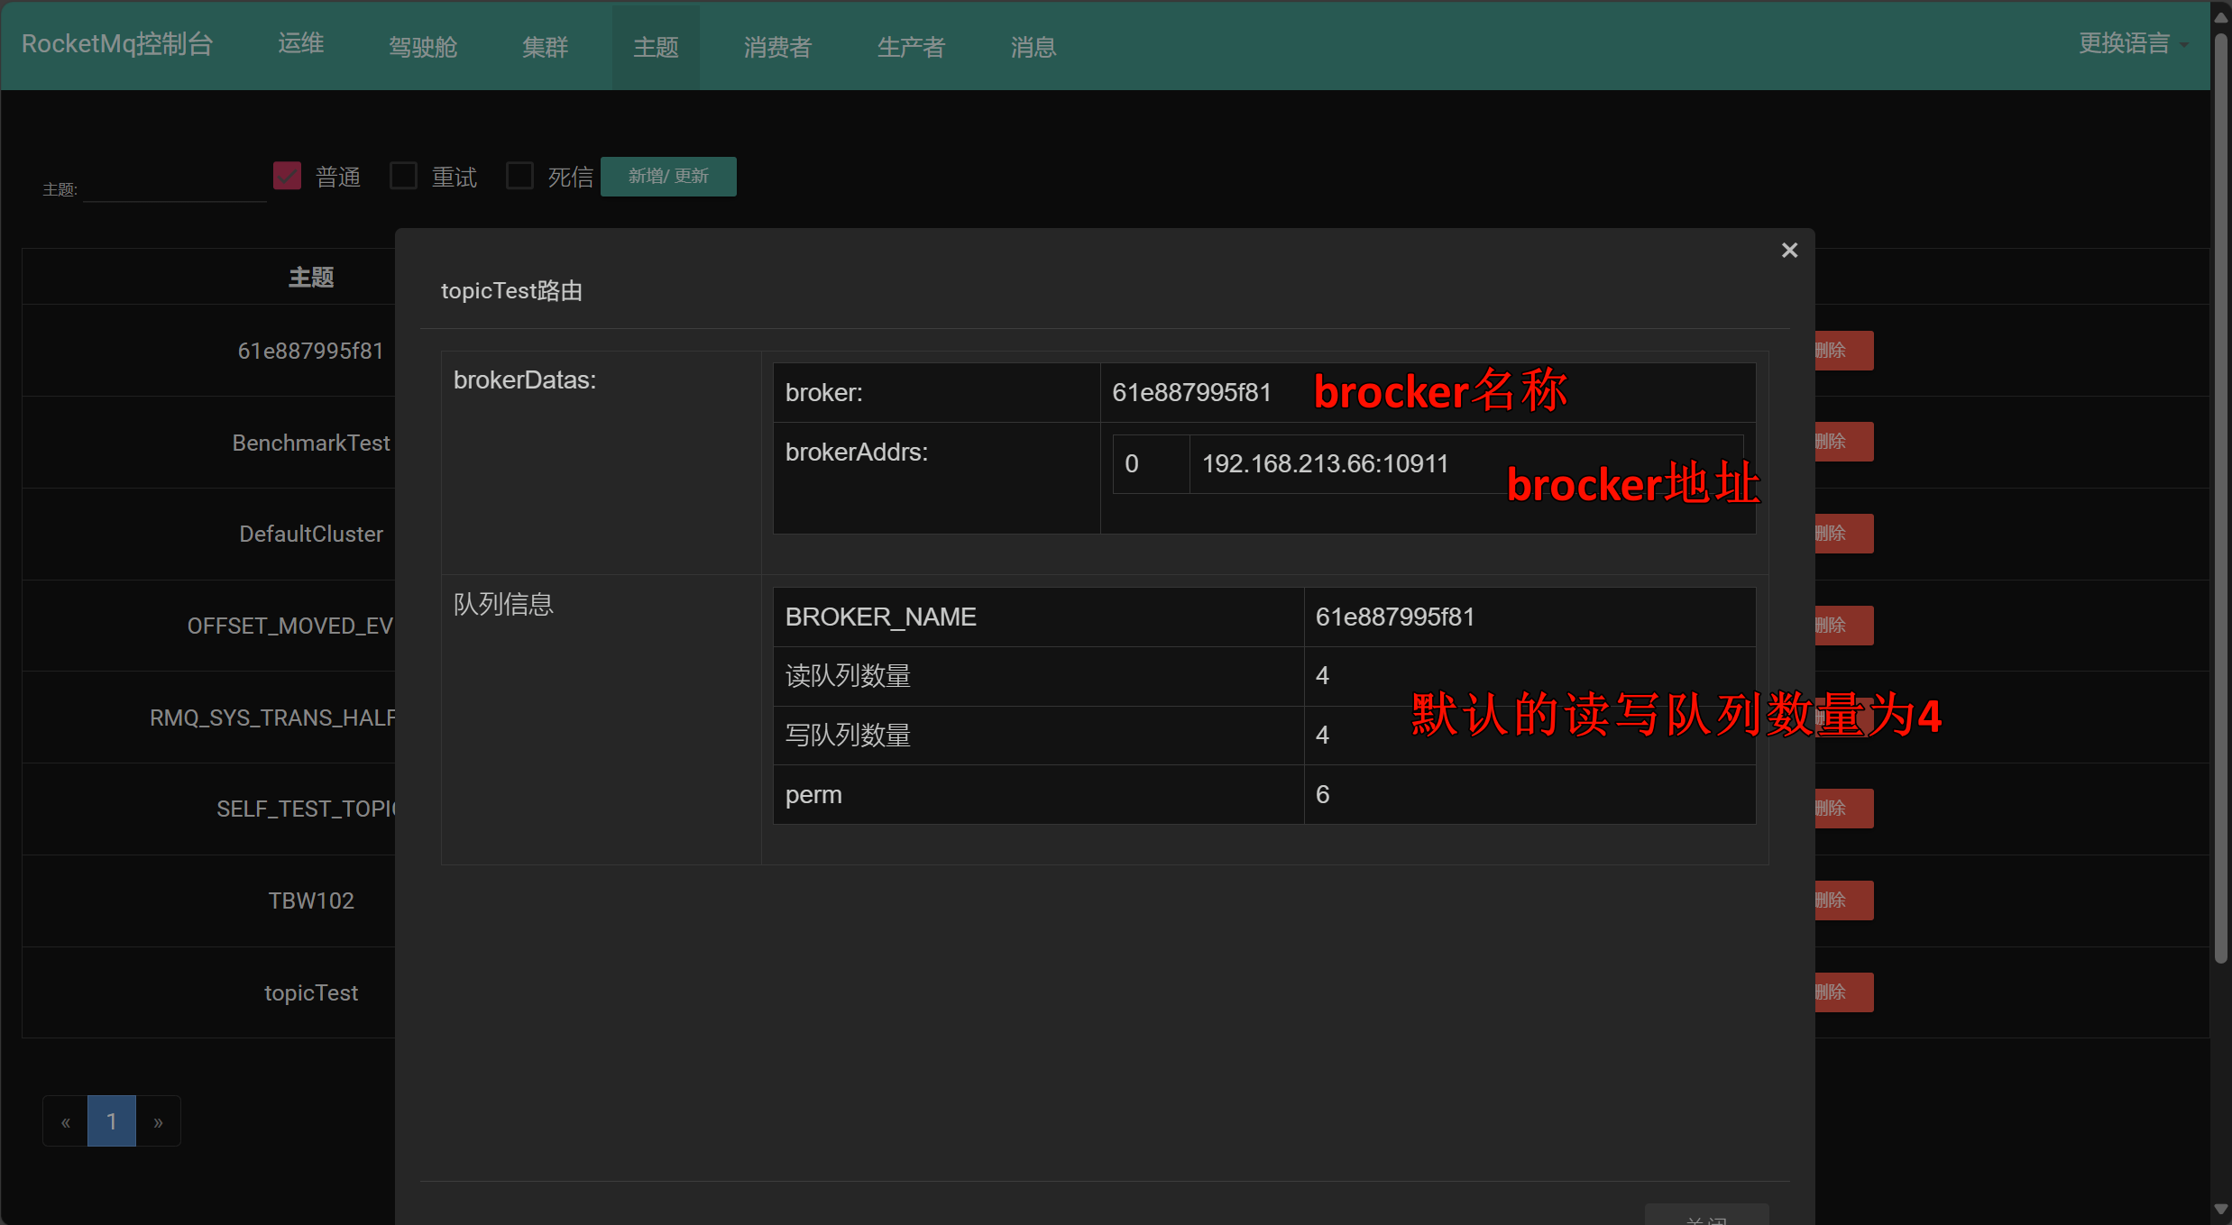
Task: Go to the 消息 tab
Action: (x=1033, y=47)
